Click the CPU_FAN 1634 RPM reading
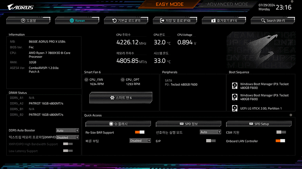Image resolution: width=302 pixels, height=169 pixels. click(x=97, y=84)
